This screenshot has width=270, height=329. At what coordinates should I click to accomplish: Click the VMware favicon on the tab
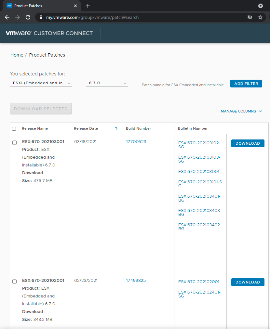tap(9, 6)
